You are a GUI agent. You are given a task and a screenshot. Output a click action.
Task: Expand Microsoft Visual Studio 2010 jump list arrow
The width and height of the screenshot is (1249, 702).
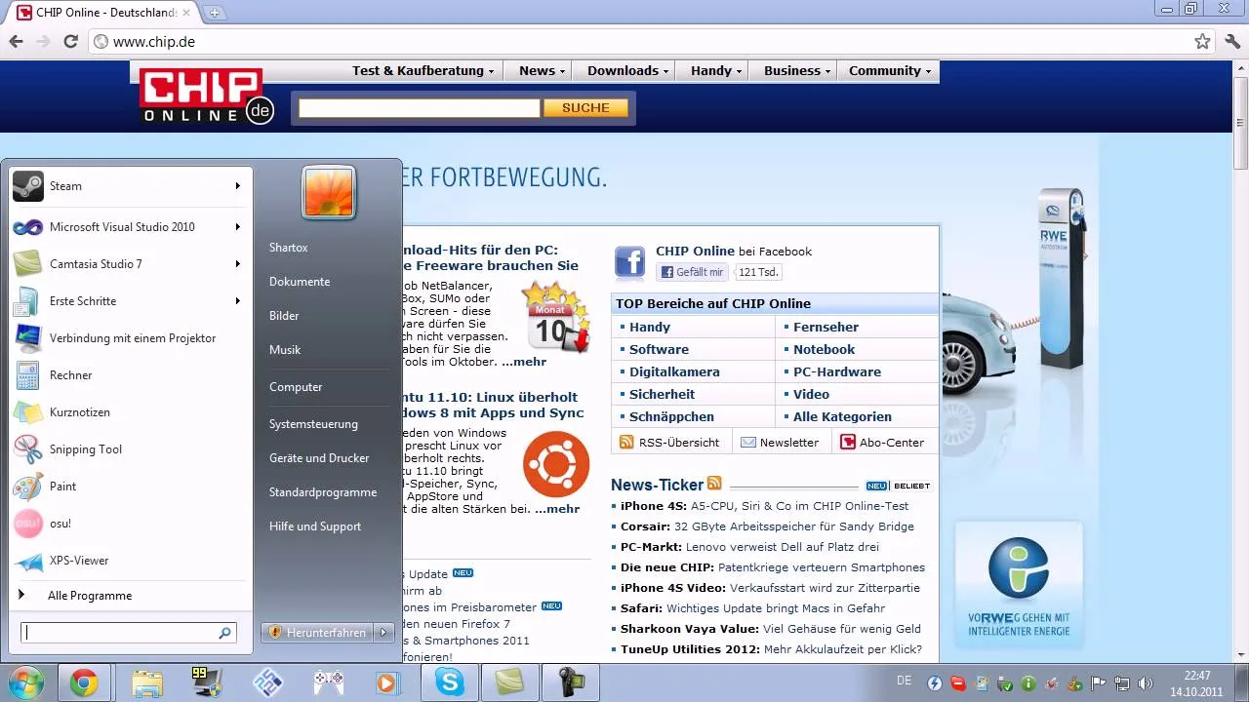[237, 227]
